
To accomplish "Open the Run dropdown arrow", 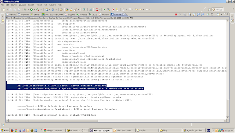I will click(x=35, y=10).
